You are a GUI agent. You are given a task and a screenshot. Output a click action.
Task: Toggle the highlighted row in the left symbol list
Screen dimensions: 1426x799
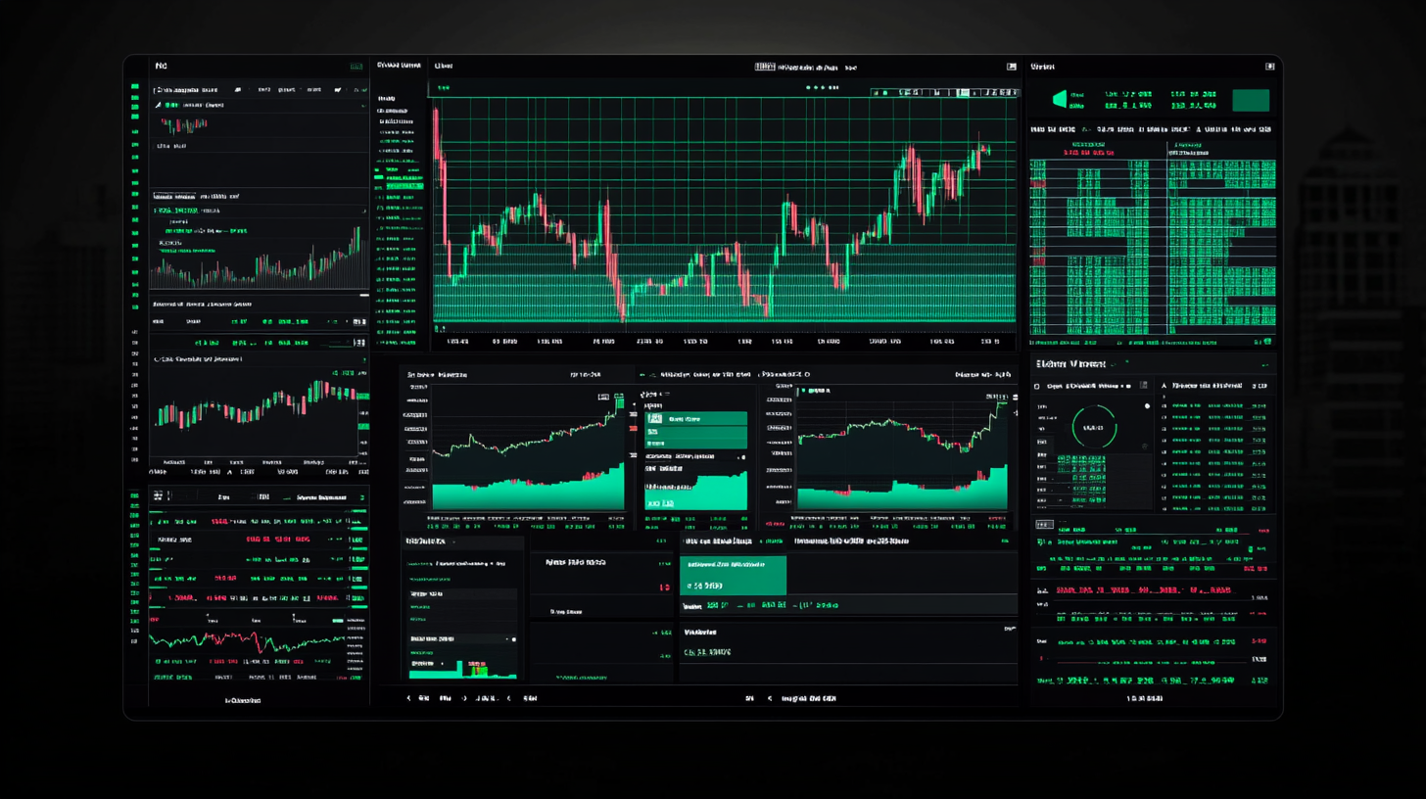point(402,185)
